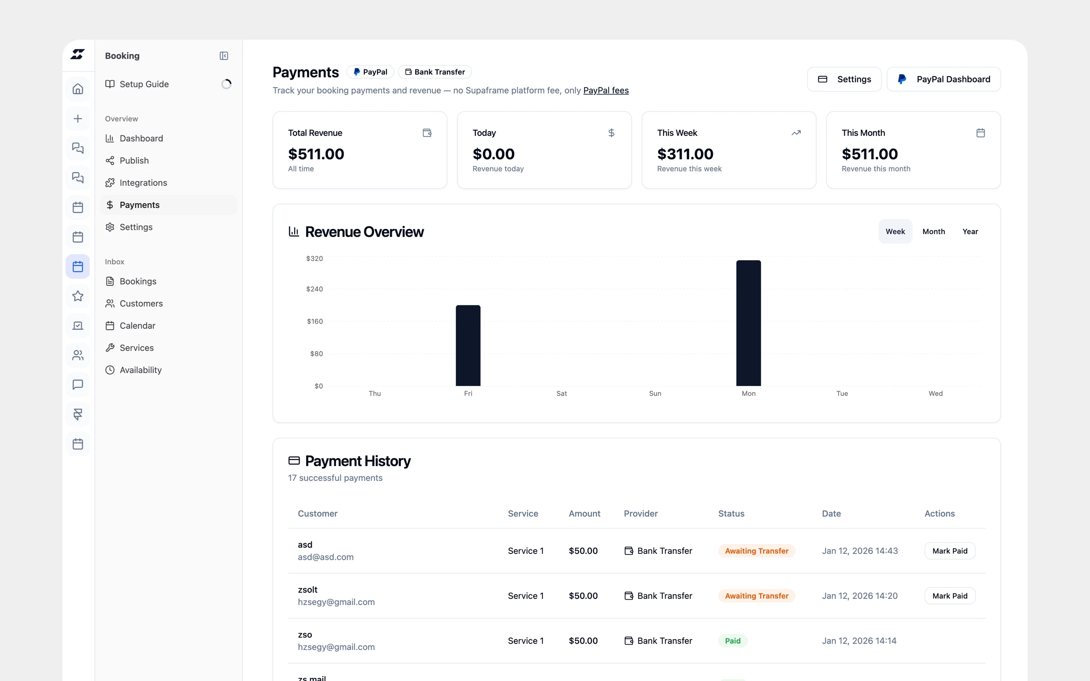Select Week view in Revenue Overview

click(895, 232)
